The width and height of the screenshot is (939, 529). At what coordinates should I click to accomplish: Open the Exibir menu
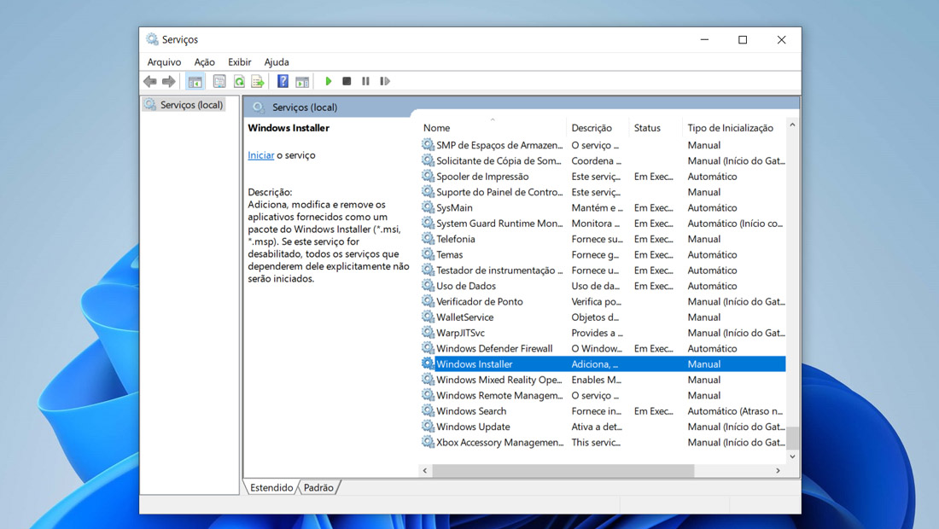[240, 61]
